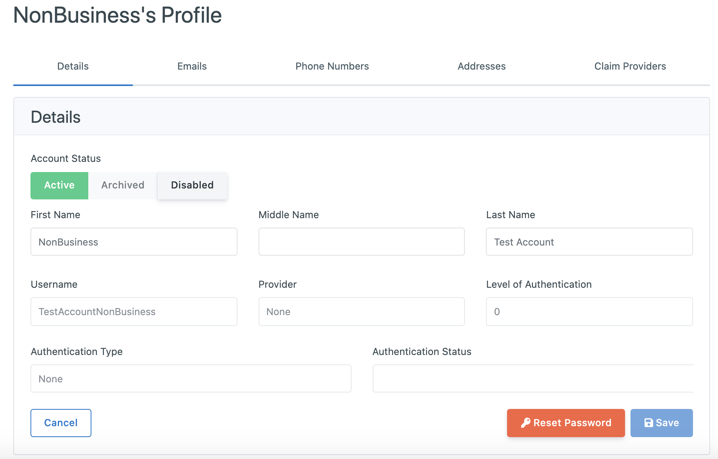718x459 pixels.
Task: Open the Phone Numbers tab
Action: coord(332,66)
